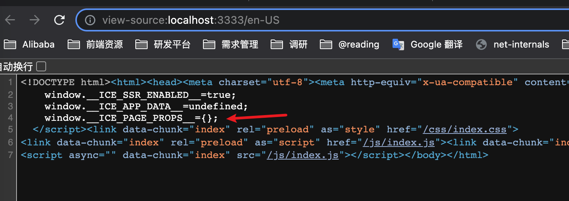
Task: Open the /js/index.js script src on line 7
Action: [x=303, y=155]
